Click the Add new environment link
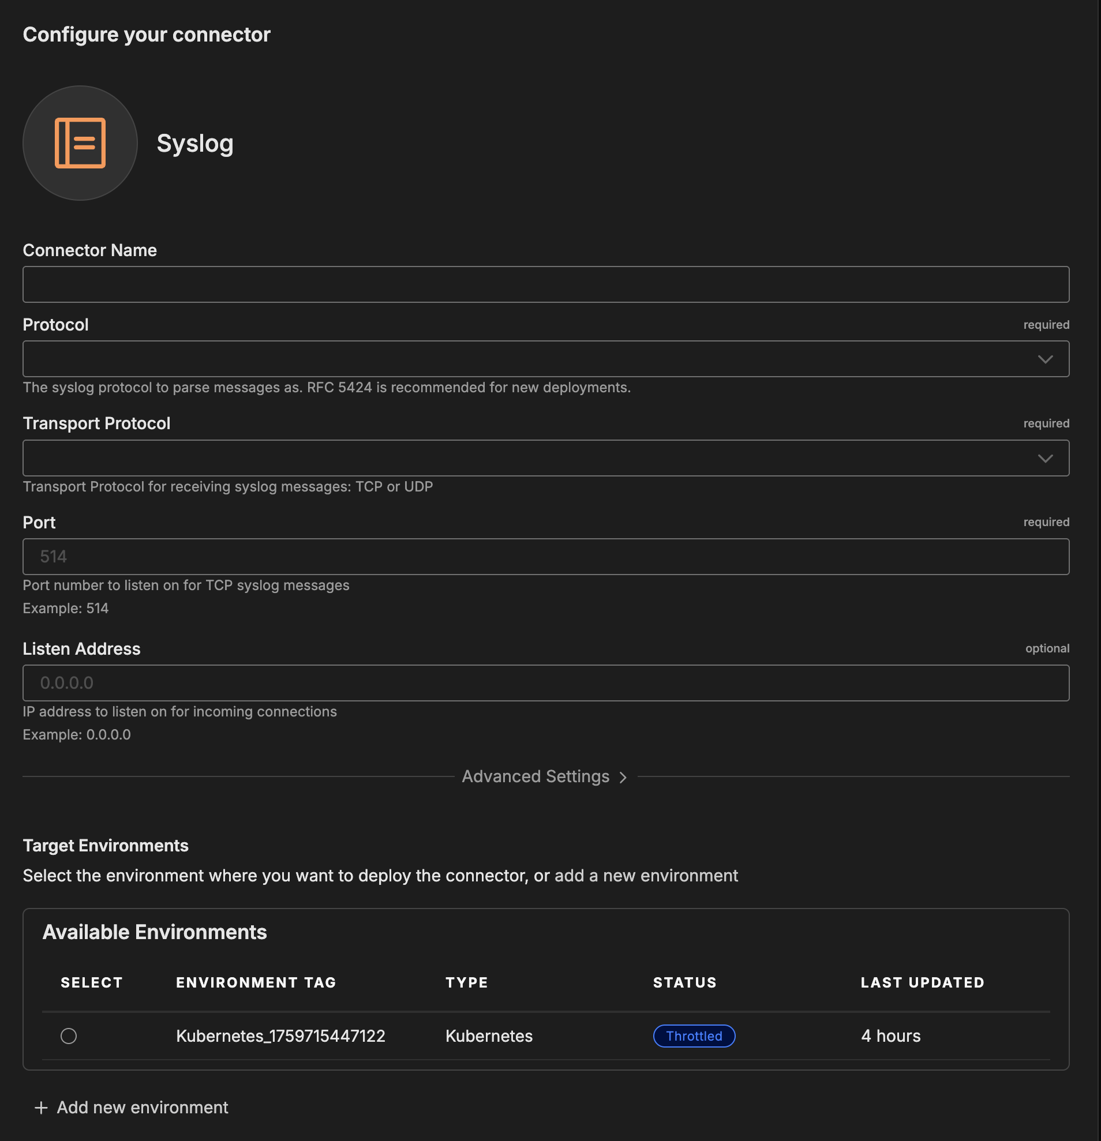Viewport: 1101px width, 1141px height. pyautogui.click(x=142, y=1107)
